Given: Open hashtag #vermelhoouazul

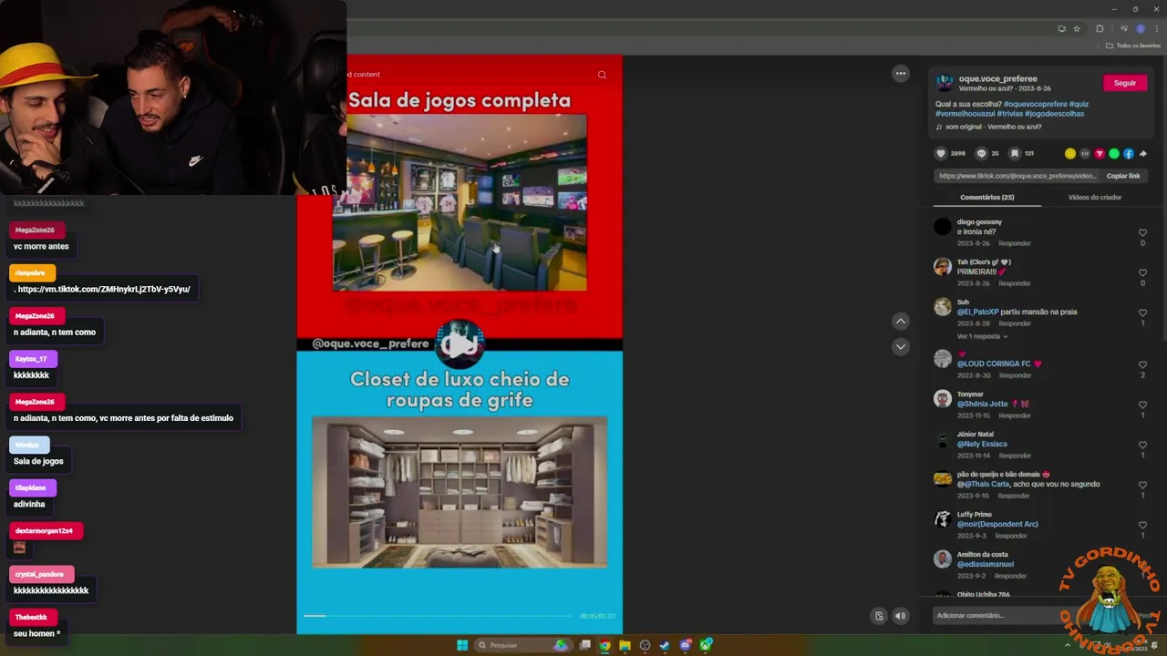Looking at the screenshot, I should (x=966, y=114).
